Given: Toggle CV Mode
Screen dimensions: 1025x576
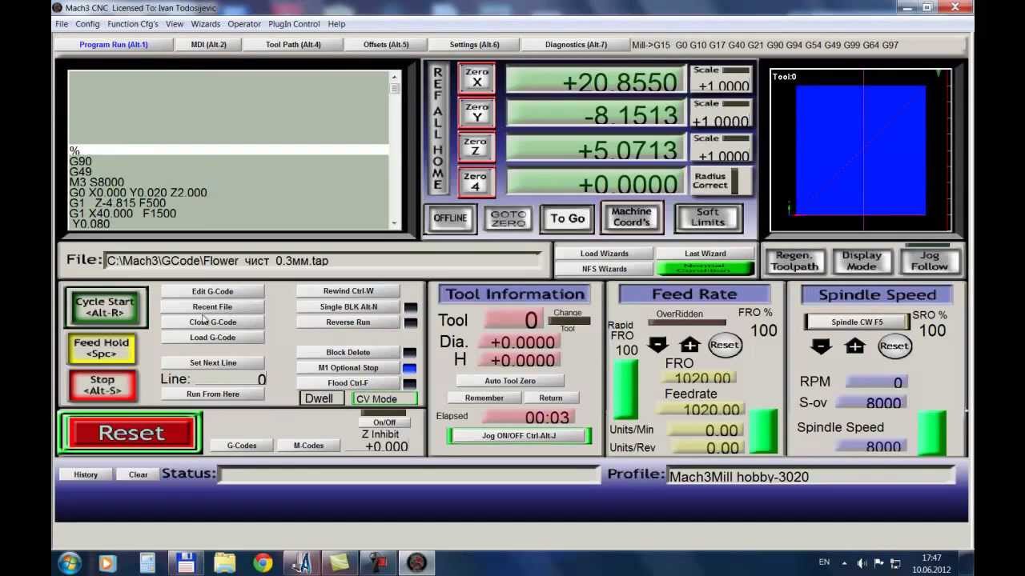Looking at the screenshot, I should pyautogui.click(x=384, y=398).
